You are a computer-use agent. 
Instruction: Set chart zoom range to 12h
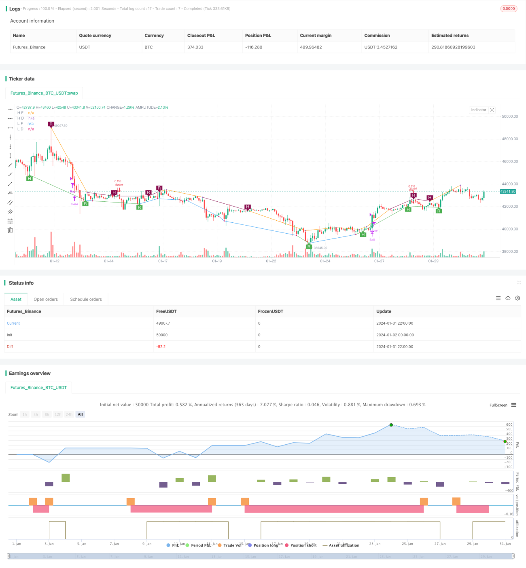coord(58,414)
